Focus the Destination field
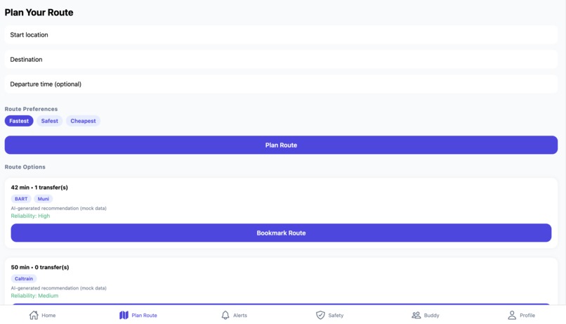Image resolution: width=566 pixels, height=324 pixels. pos(281,59)
